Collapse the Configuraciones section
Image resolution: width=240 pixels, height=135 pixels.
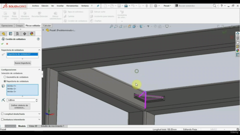click(x=39, y=70)
